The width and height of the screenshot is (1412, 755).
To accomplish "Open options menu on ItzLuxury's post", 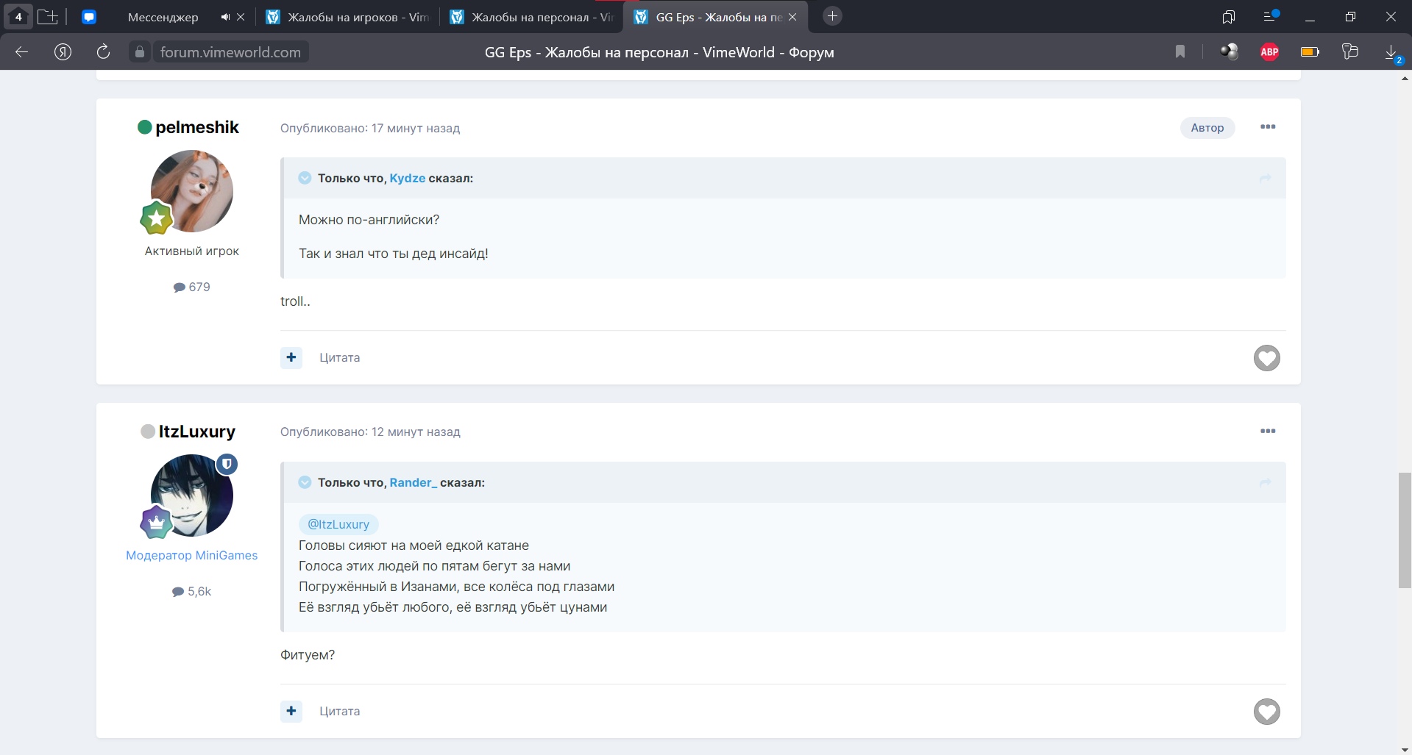I will click(1267, 432).
